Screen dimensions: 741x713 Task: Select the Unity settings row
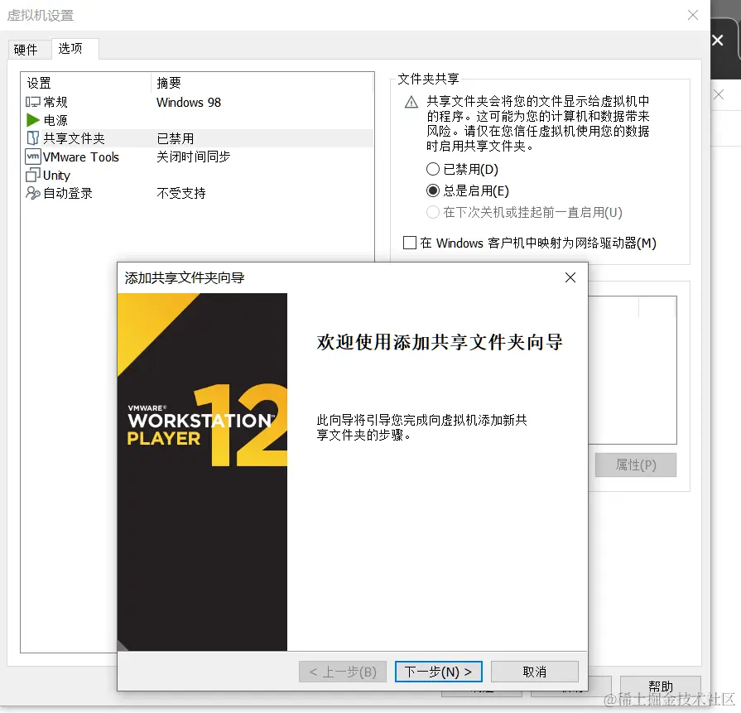pos(199,175)
